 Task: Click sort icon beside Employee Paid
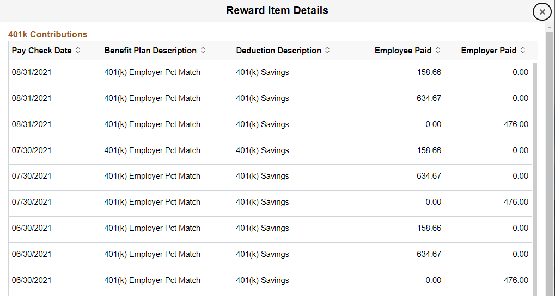pyautogui.click(x=438, y=51)
